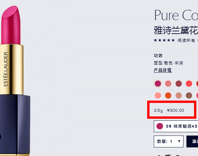Image resolution: width=198 pixels, height=156 pixels.
Task: Choose the light peach-pink shade swatch
Action: coord(158,95)
